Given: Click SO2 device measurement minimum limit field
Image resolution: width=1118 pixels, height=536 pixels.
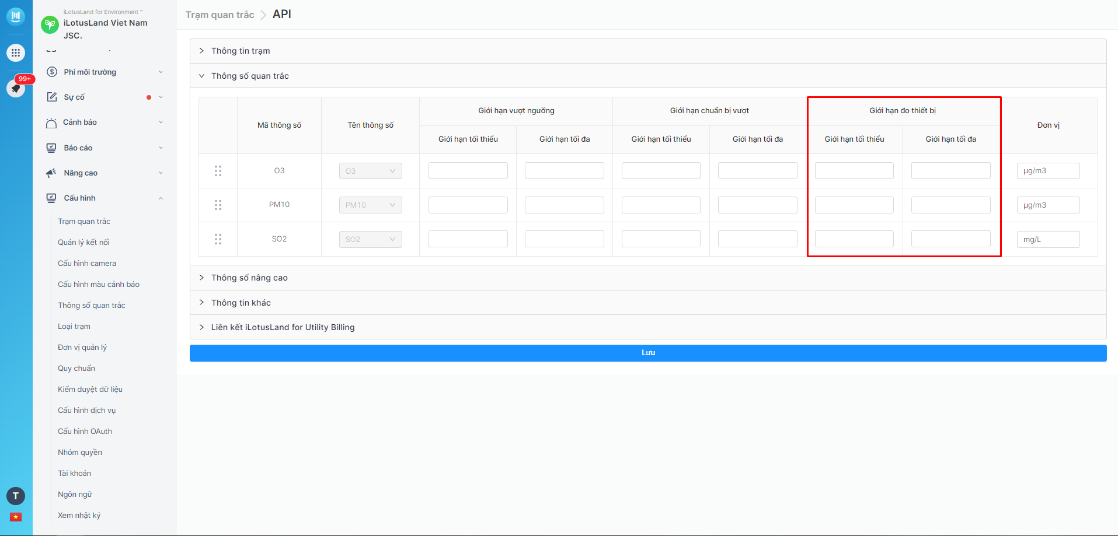Looking at the screenshot, I should [x=854, y=239].
